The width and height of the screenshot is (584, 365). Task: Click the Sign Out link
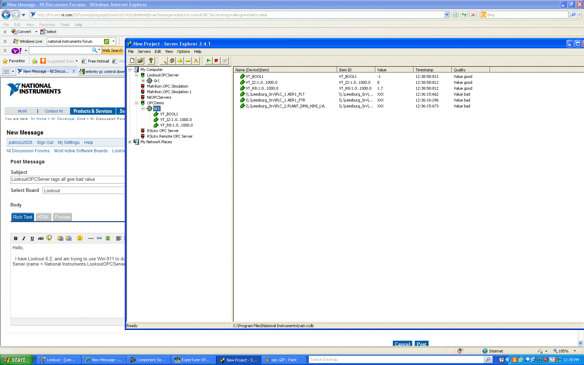coord(45,143)
